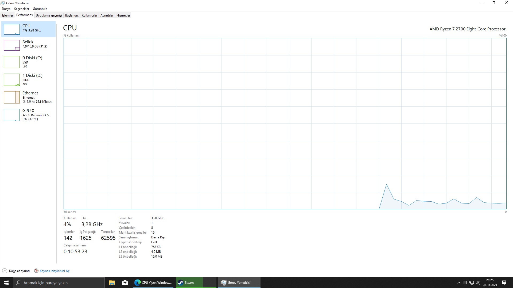Click the Kaynak İzleyicisini Aç icon

[x=36, y=271]
